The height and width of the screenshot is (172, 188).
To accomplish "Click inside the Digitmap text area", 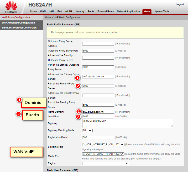I will coord(127,123).
